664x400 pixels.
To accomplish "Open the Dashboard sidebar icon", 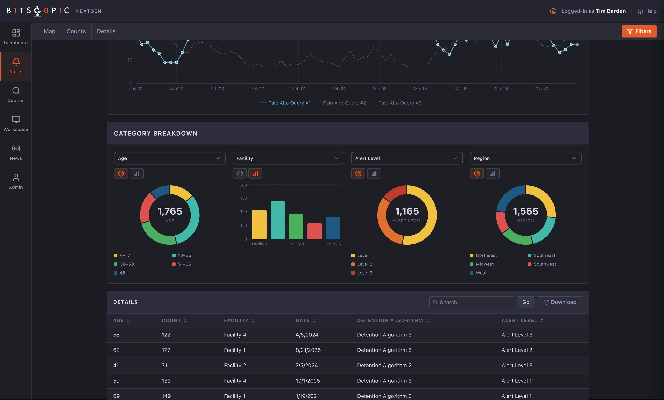I will point(16,33).
